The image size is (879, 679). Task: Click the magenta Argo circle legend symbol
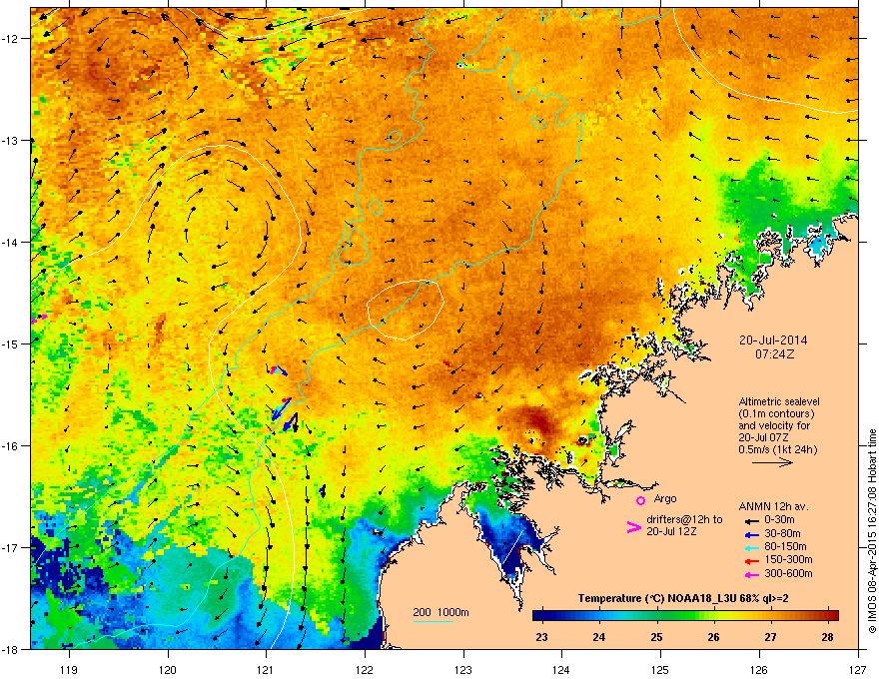(640, 500)
